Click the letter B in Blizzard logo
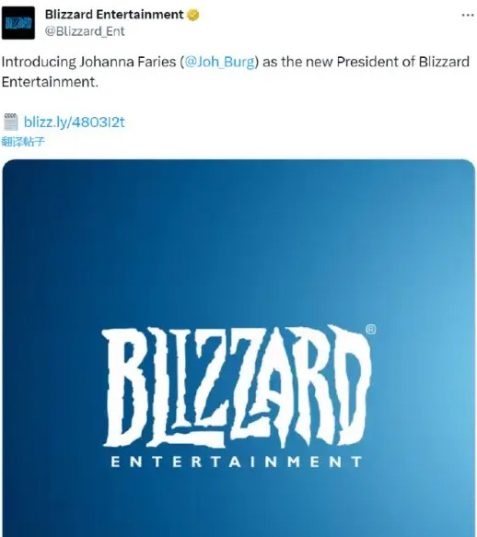The width and height of the screenshot is (477, 537). click(x=122, y=386)
